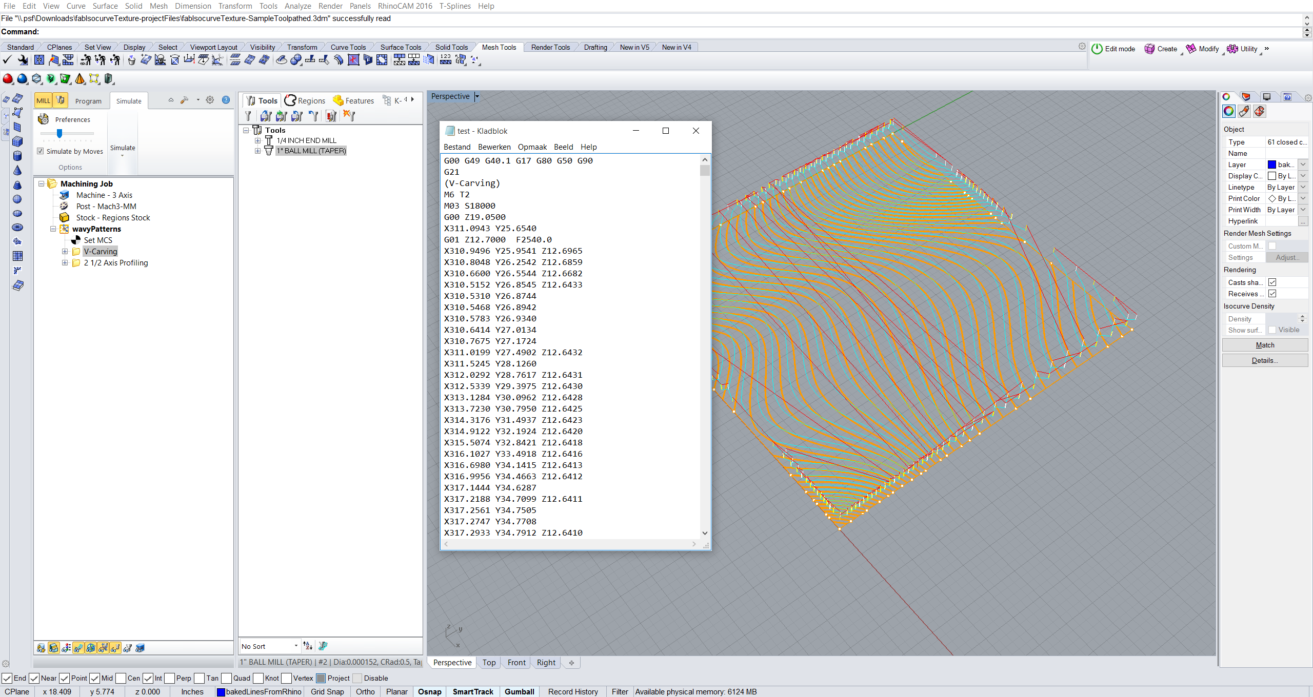Toggle Receives shadows checkbox
The width and height of the screenshot is (1313, 697).
click(x=1272, y=293)
